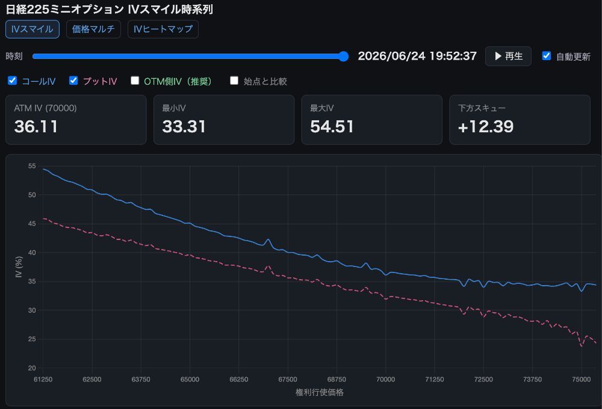The image size is (602, 409).
Task: Uncheck the コールIV checkbox
Action: 12,81
